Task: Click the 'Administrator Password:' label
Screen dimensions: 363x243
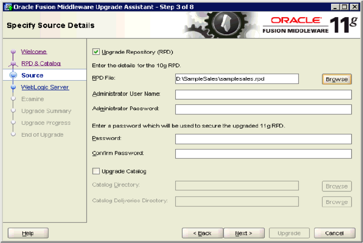Action: (x=126, y=108)
